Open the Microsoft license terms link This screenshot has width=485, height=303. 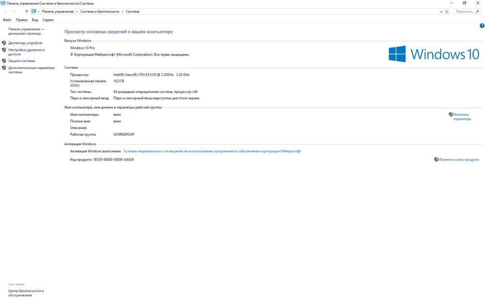click(212, 151)
